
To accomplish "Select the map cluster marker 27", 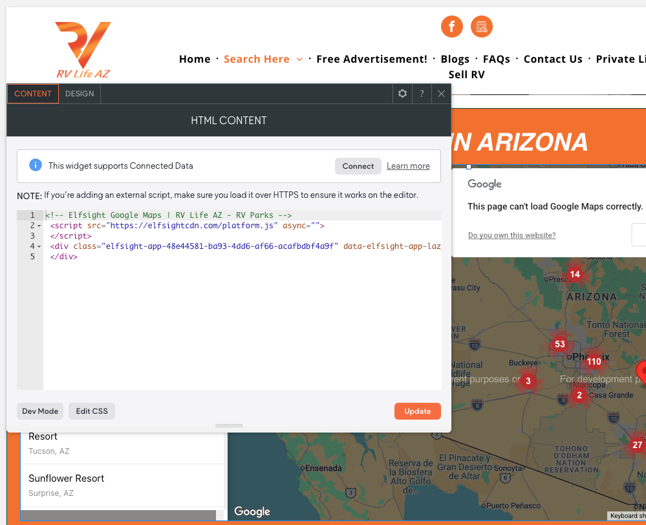I will (x=638, y=445).
